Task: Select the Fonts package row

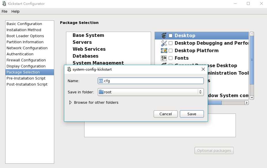Action: click(x=202, y=58)
